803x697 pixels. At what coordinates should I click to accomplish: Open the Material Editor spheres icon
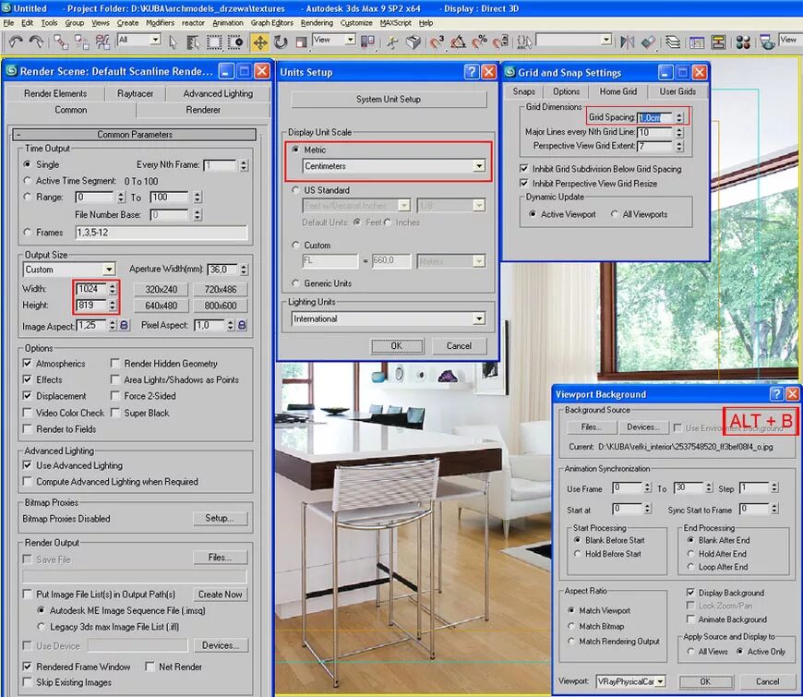click(x=743, y=42)
